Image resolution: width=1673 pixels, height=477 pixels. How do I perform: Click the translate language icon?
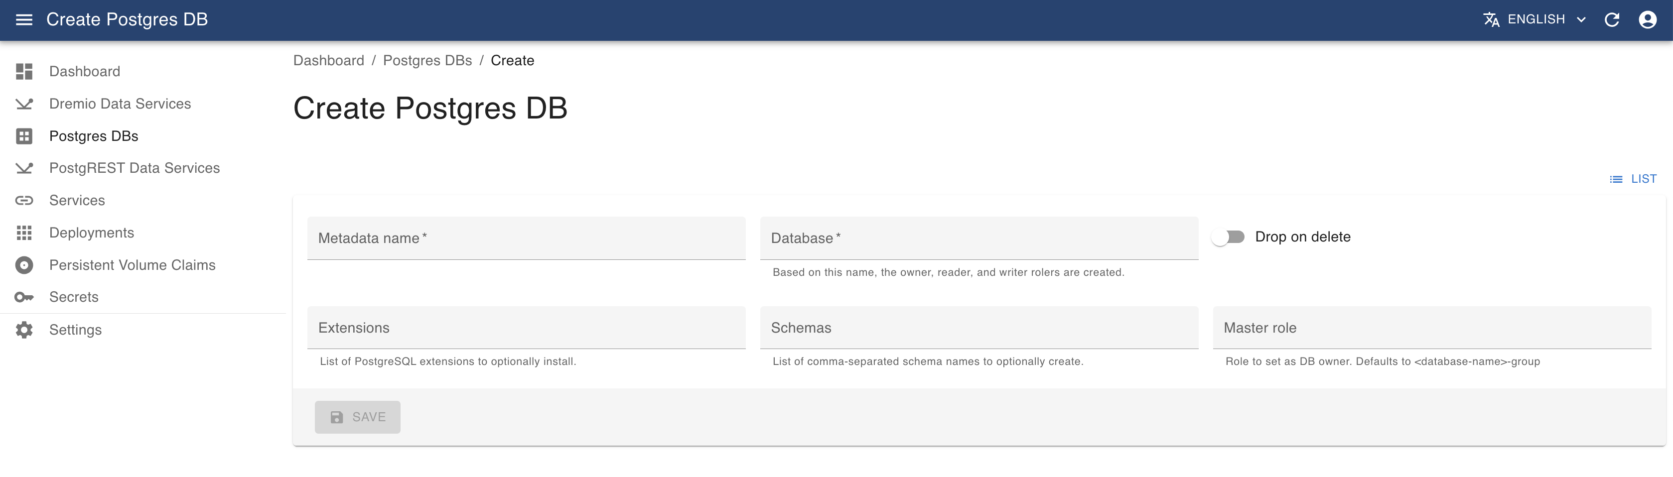[1491, 19]
